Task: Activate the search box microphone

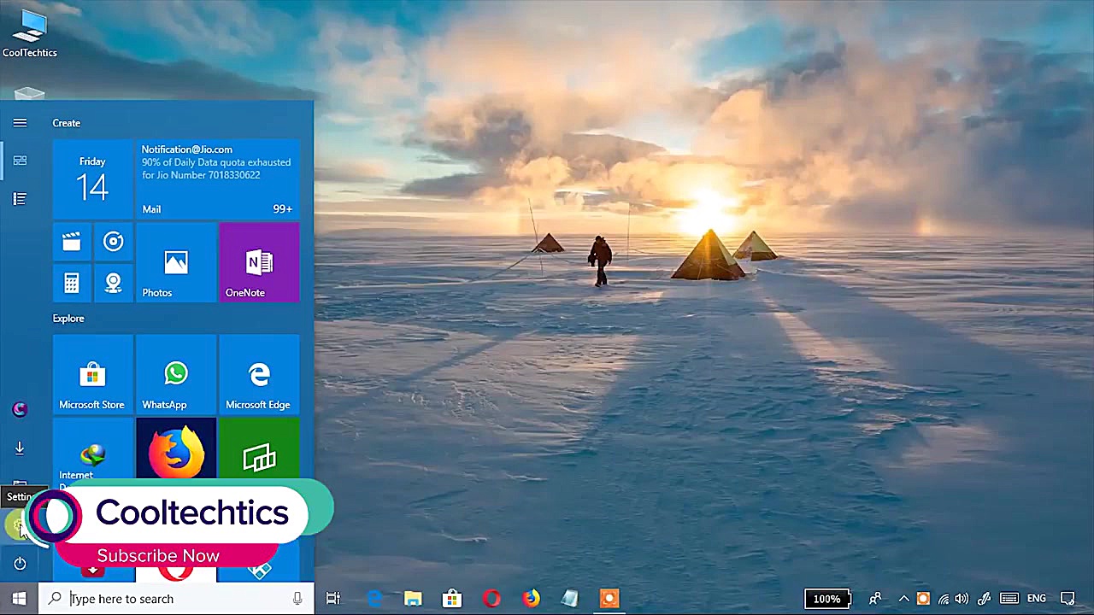Action: tap(297, 599)
